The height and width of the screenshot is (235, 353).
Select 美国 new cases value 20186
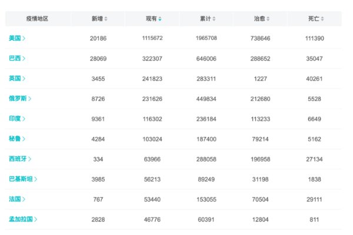click(x=98, y=38)
